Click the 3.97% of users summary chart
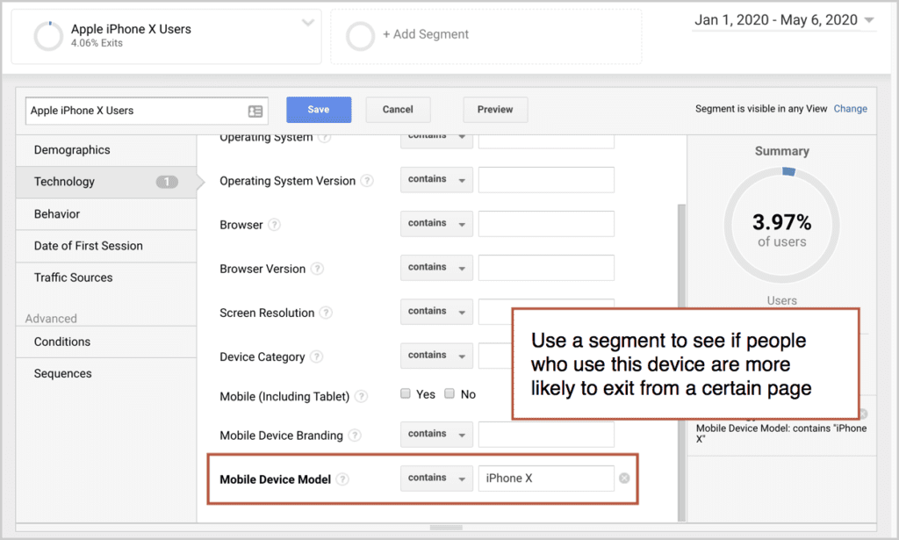Screen dimensions: 899x540 click(x=782, y=226)
